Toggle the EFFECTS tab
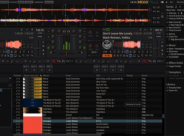The height and width of the screenshot is (136, 184). (x=29, y=2)
